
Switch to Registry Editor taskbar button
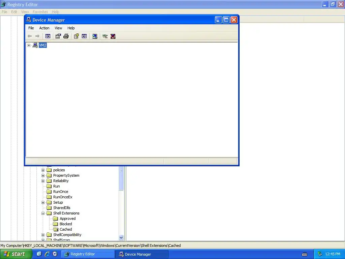[88, 254]
